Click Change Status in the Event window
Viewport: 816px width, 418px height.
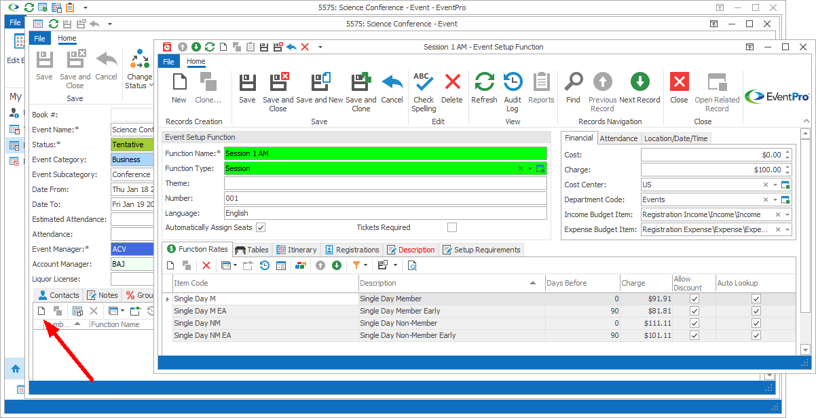pos(140,69)
